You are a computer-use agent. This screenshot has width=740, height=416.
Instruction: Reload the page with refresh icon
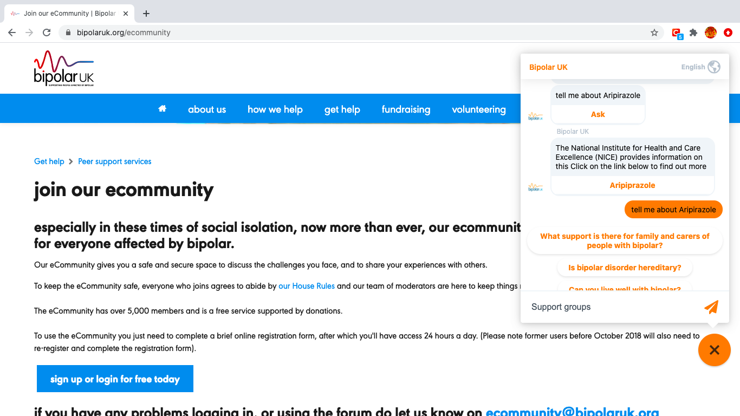47,32
